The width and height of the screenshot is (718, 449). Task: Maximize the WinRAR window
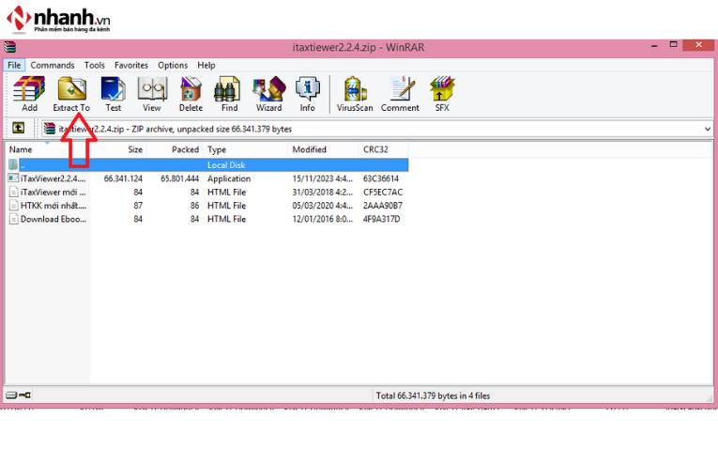coord(673,45)
